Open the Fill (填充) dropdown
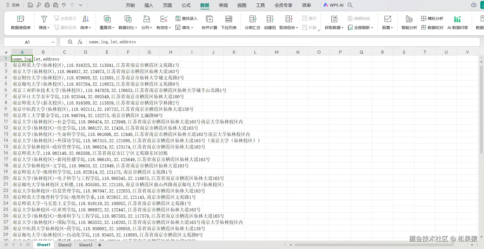This screenshot has width=484, height=249. [x=184, y=27]
